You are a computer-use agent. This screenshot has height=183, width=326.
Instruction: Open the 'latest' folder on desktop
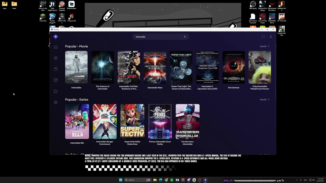coord(14,6)
